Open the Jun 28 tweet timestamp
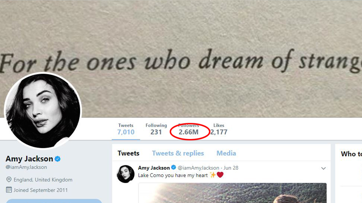 (231, 168)
